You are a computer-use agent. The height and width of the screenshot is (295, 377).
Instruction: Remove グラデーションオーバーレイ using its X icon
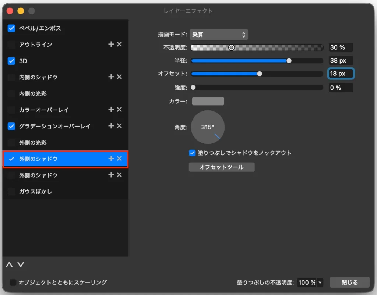[119, 126]
